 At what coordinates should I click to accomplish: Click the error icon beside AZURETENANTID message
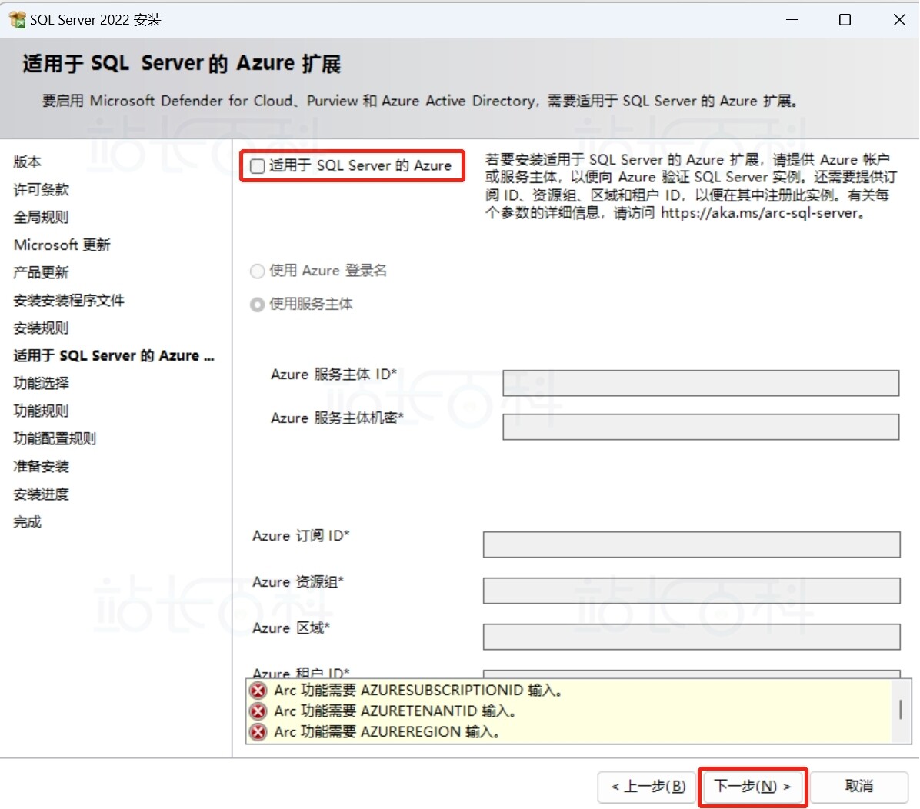(258, 711)
